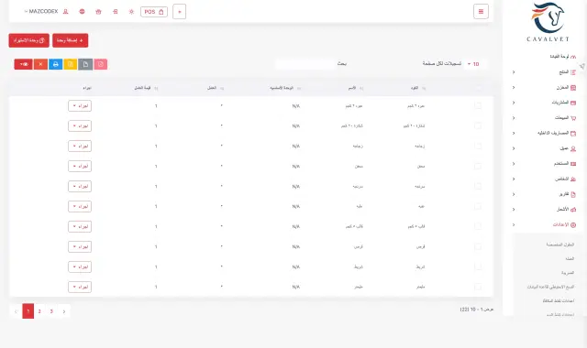Screen dimensions: 587x348
Task: Open the إجراء action dropdown for قرص row
Action: point(80,246)
